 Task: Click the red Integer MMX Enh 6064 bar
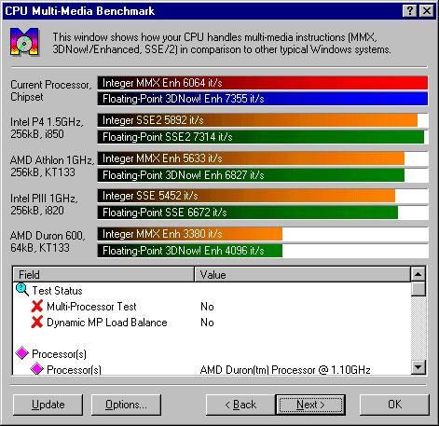click(263, 83)
